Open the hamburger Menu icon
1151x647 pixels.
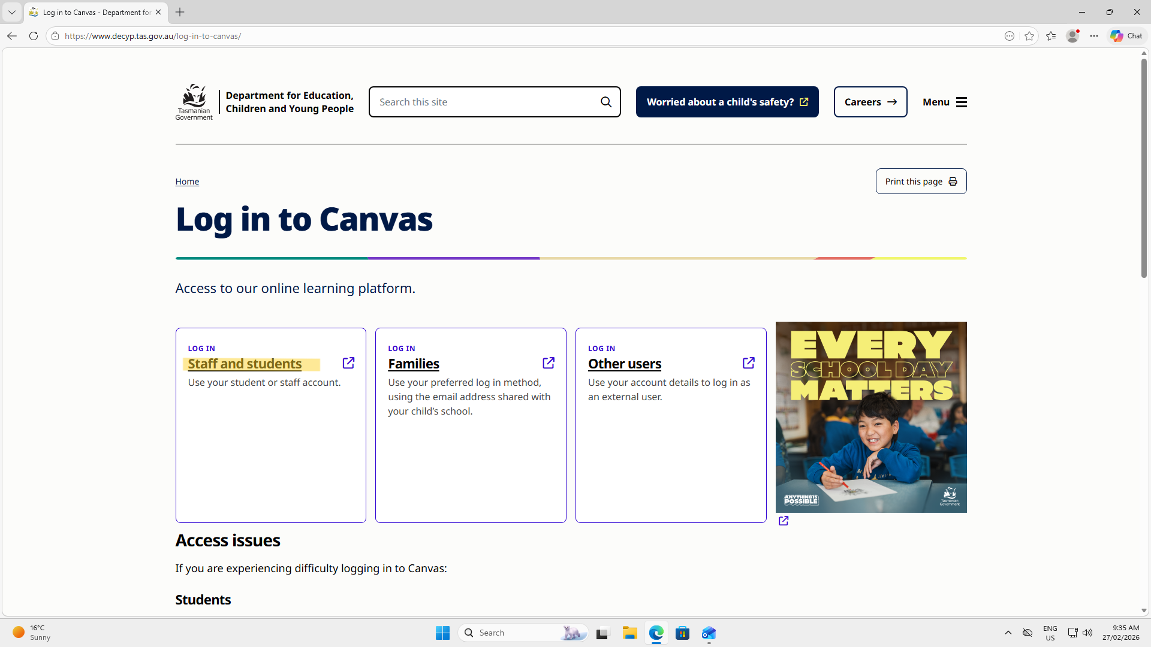pyautogui.click(x=961, y=102)
